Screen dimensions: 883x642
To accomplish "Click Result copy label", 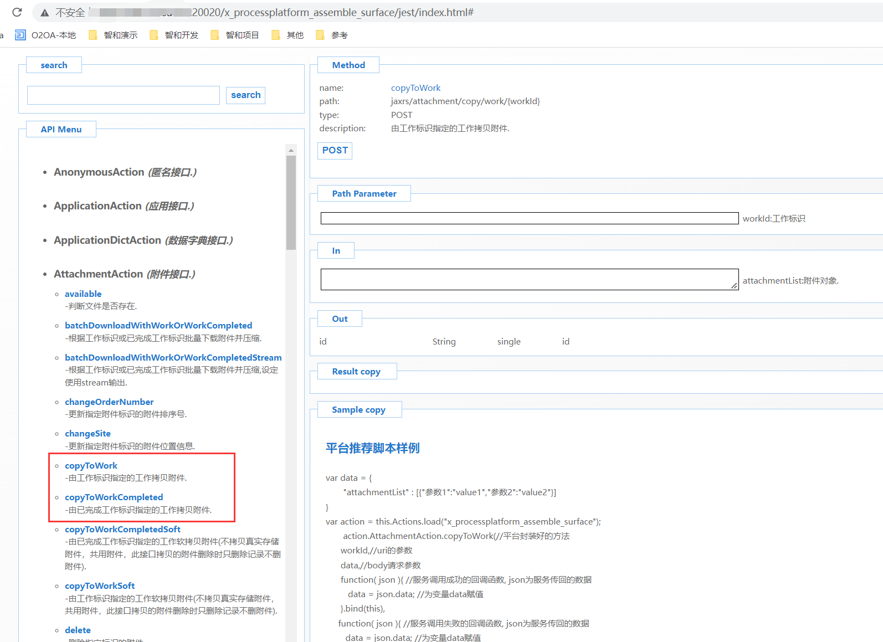I will pos(356,372).
